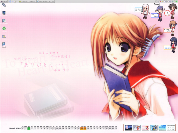Open the スタート start button
This screenshot has height=133, width=178.
coord(4,1)
